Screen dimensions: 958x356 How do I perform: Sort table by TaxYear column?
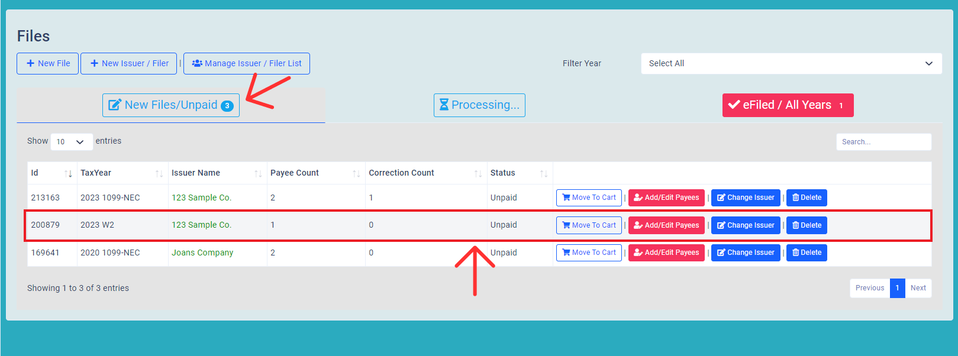tap(122, 173)
